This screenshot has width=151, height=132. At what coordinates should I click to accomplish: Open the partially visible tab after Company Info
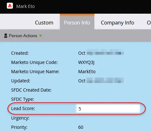149,23
